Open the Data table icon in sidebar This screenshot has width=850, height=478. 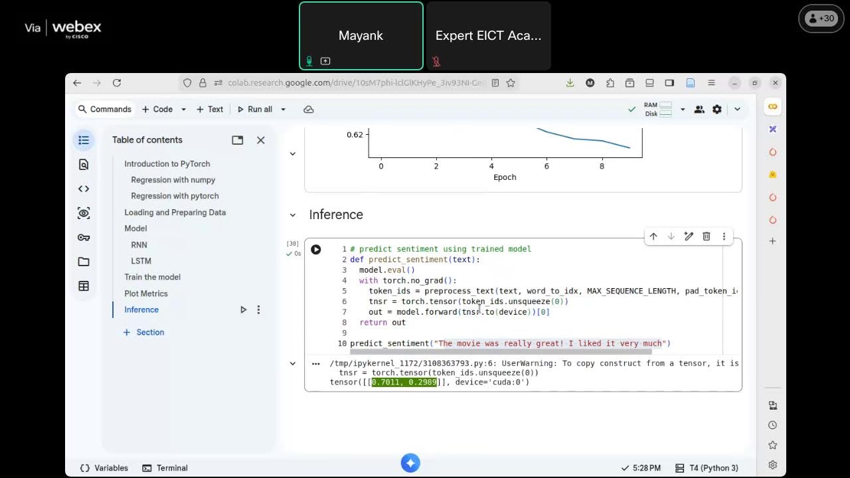pyautogui.click(x=84, y=286)
